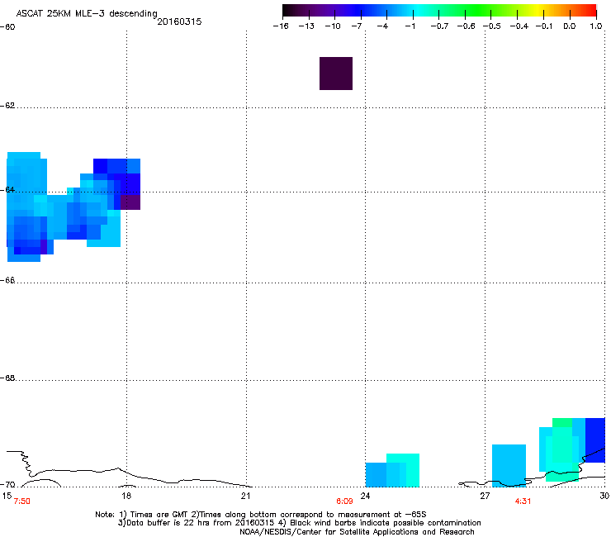Viewport: 611px width, 537px height.
Task: Click the -16 label under the color scale
Action: tap(281, 26)
